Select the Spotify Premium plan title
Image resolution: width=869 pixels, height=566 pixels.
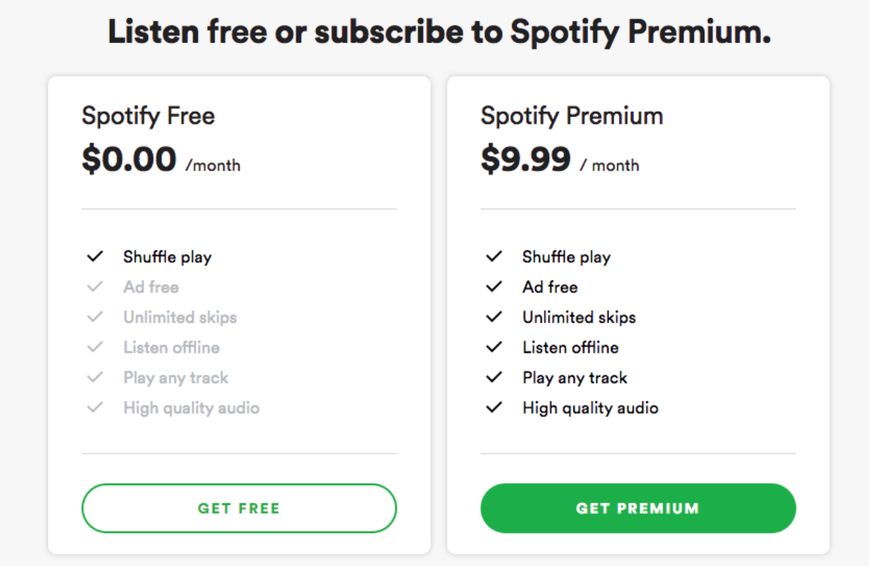click(x=572, y=117)
